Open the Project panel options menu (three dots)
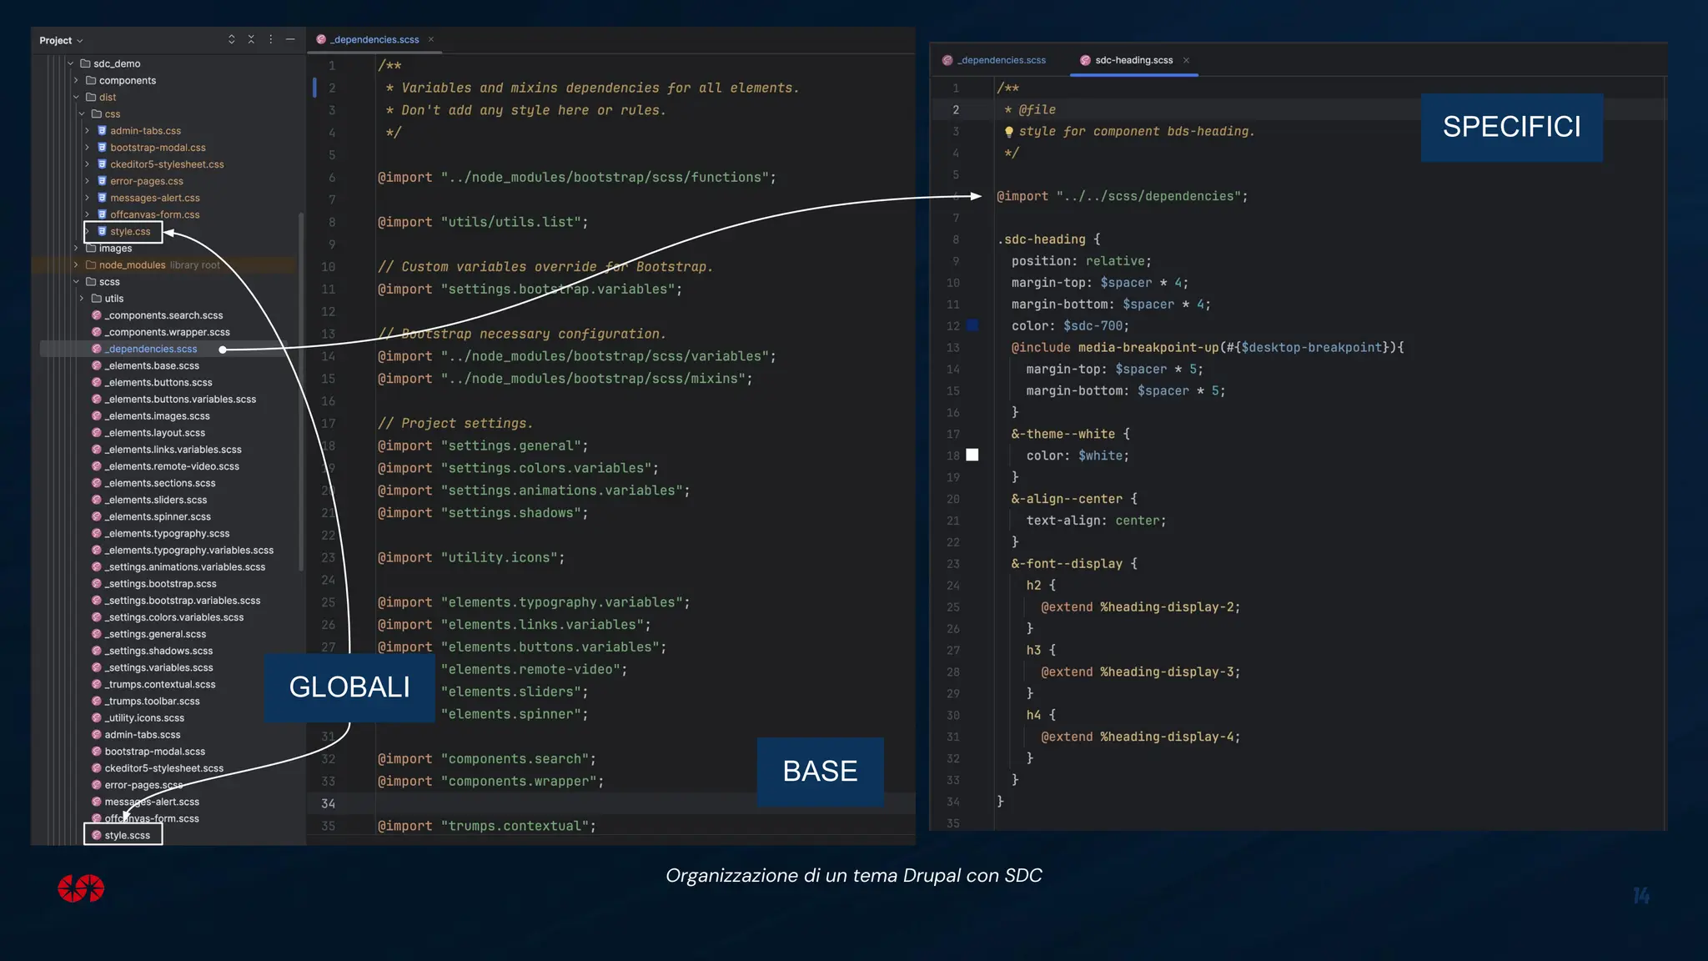1708x961 pixels. tap(270, 39)
